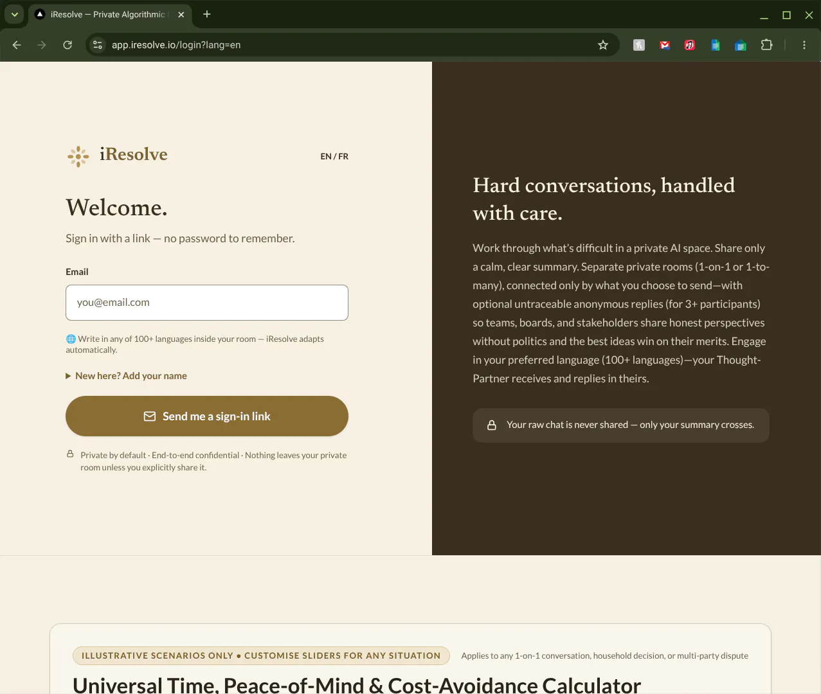Open the tab search chevron dropdown

click(14, 14)
